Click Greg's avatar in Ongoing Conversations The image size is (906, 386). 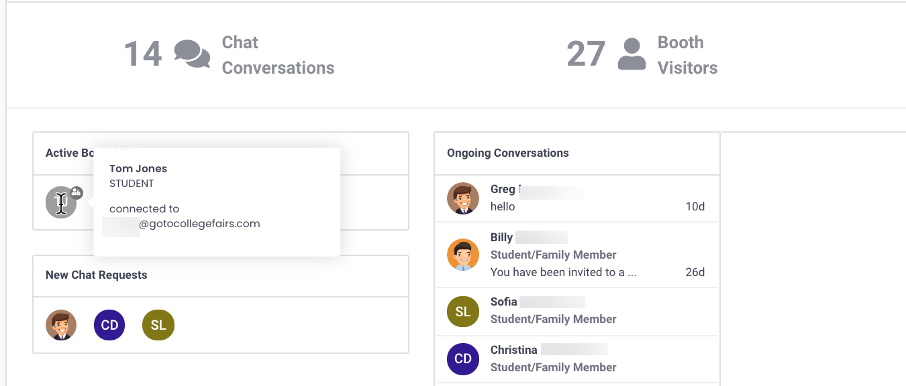point(463,198)
